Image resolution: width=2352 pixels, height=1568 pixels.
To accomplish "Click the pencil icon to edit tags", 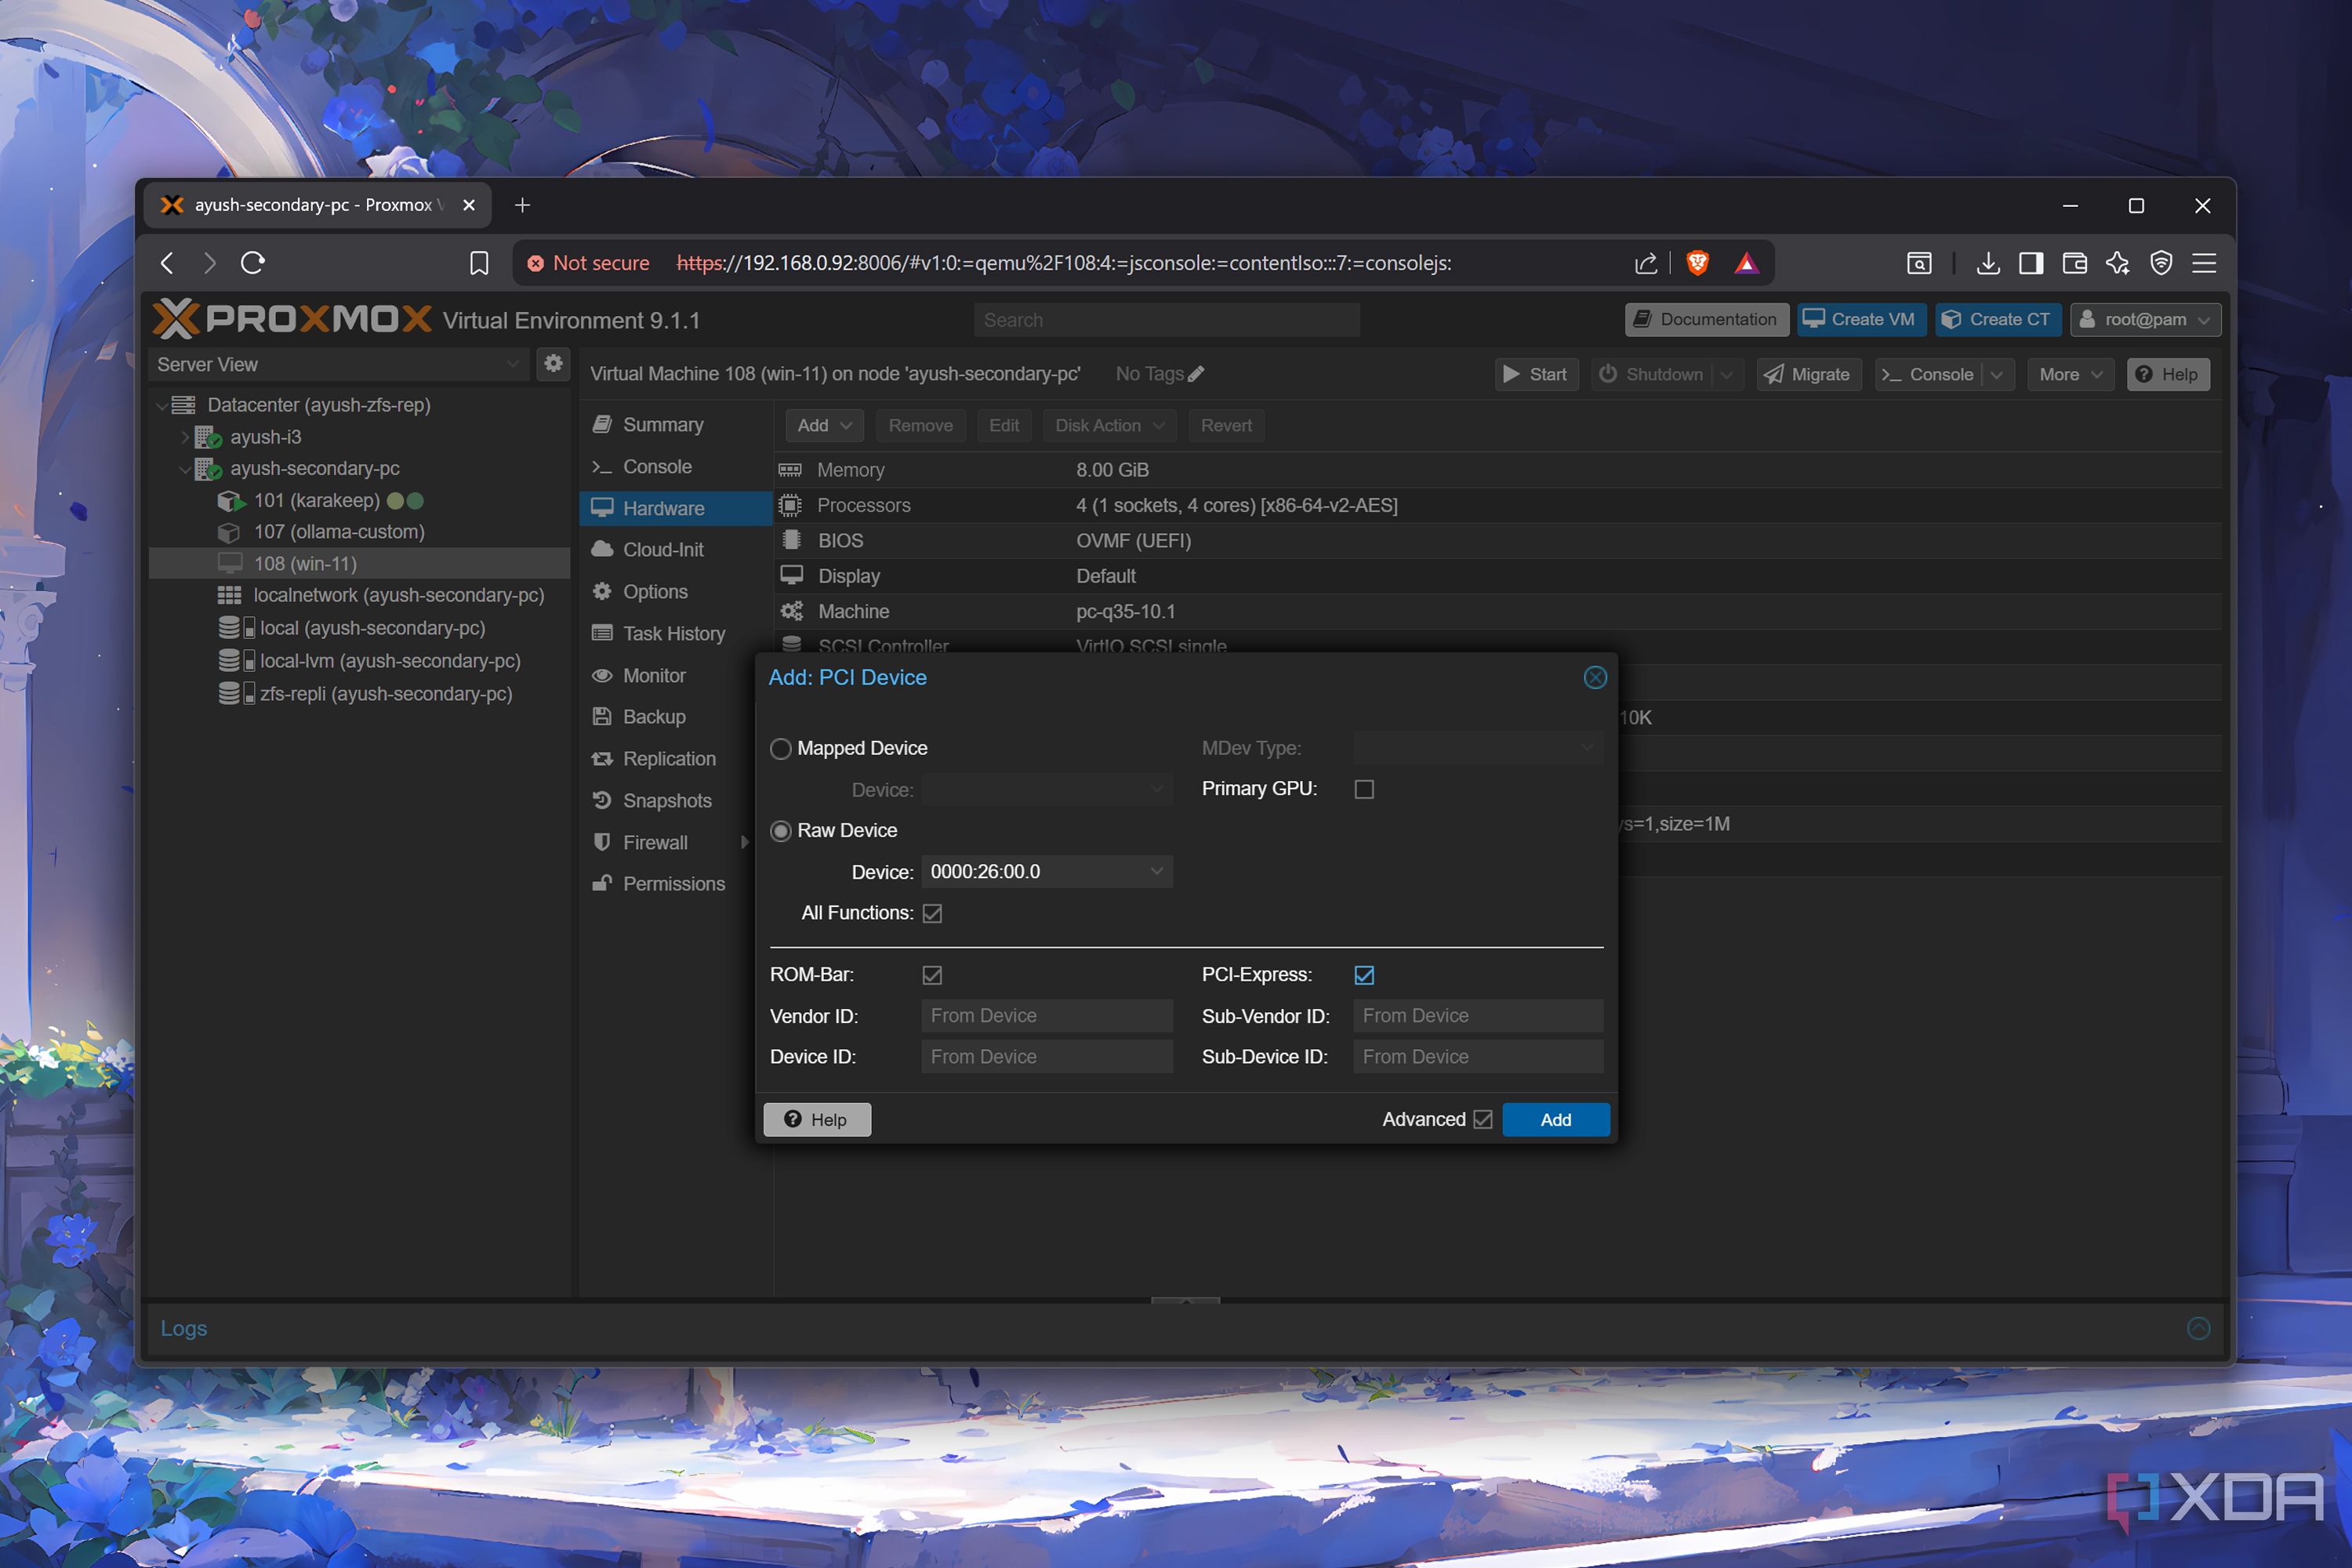I will coord(1197,374).
